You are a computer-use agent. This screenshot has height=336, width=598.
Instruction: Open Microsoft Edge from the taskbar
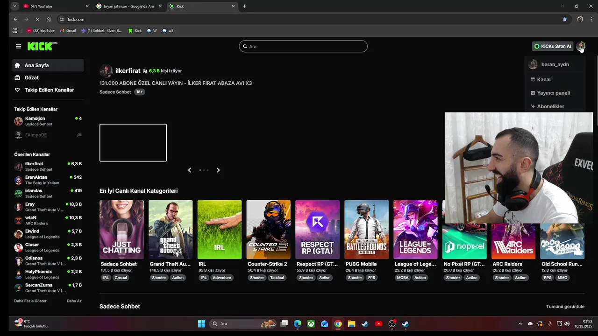pos(297,324)
